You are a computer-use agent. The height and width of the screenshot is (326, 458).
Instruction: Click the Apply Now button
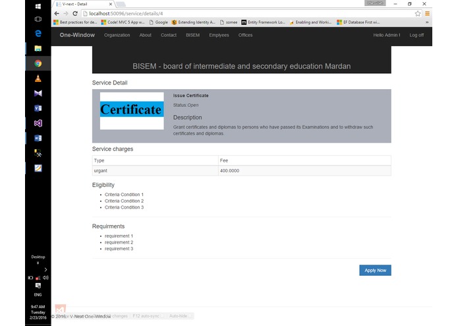[x=375, y=271]
